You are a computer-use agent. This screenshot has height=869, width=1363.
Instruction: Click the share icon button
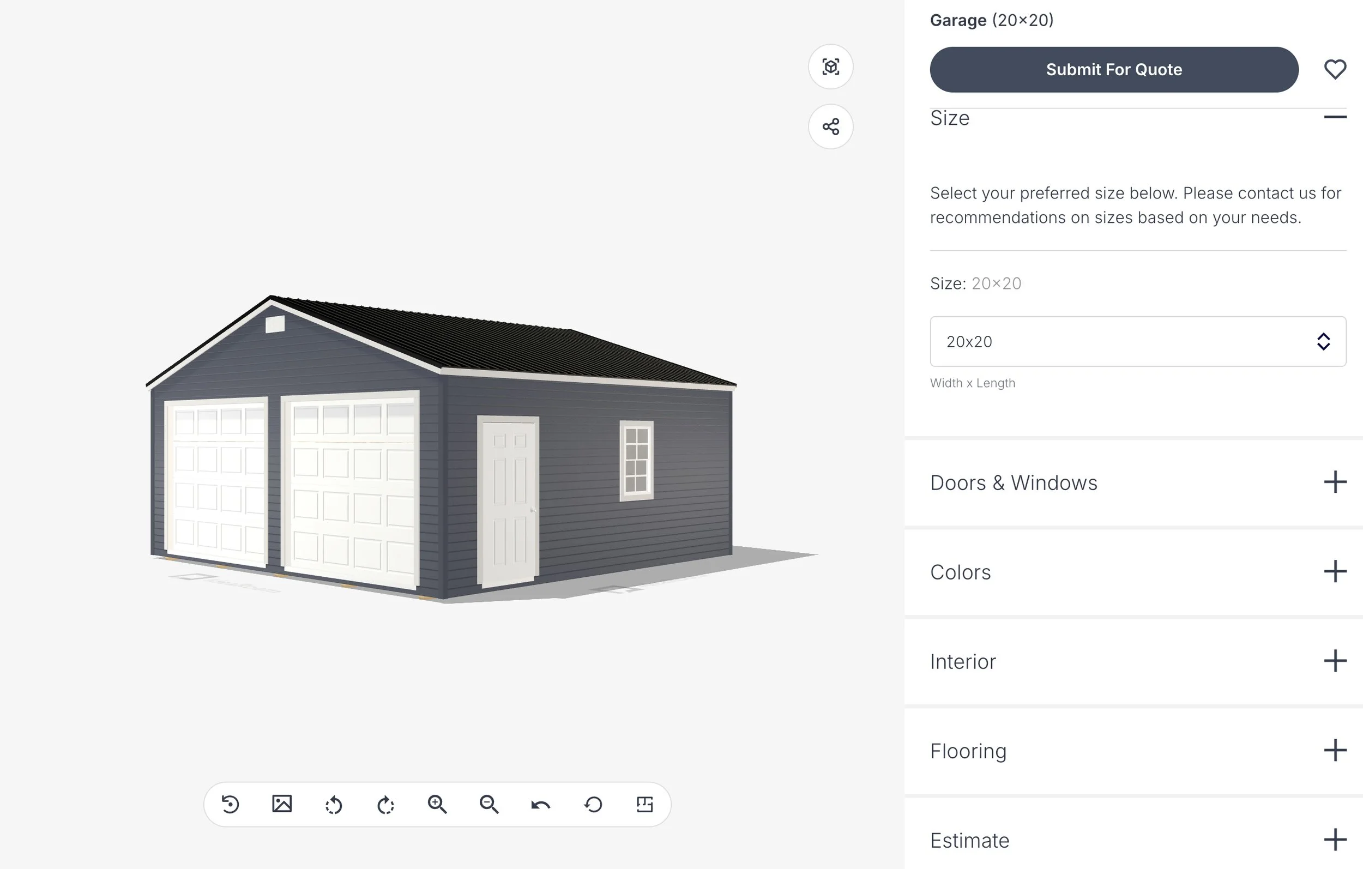pyautogui.click(x=830, y=126)
